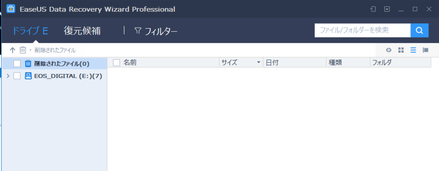
Task: Click the blue magnifier search button
Action: pyautogui.click(x=419, y=30)
